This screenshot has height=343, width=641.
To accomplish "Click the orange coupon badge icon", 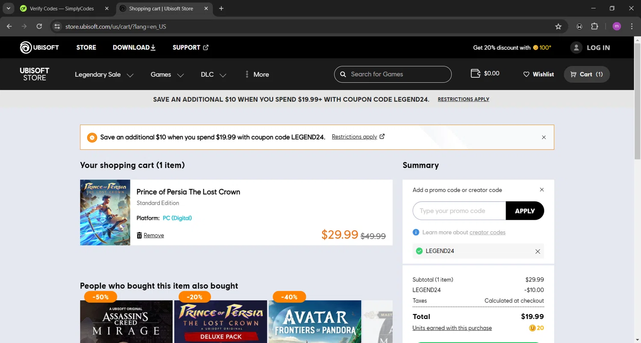I will (x=92, y=137).
